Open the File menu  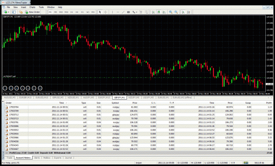pyautogui.click(x=8, y=7)
